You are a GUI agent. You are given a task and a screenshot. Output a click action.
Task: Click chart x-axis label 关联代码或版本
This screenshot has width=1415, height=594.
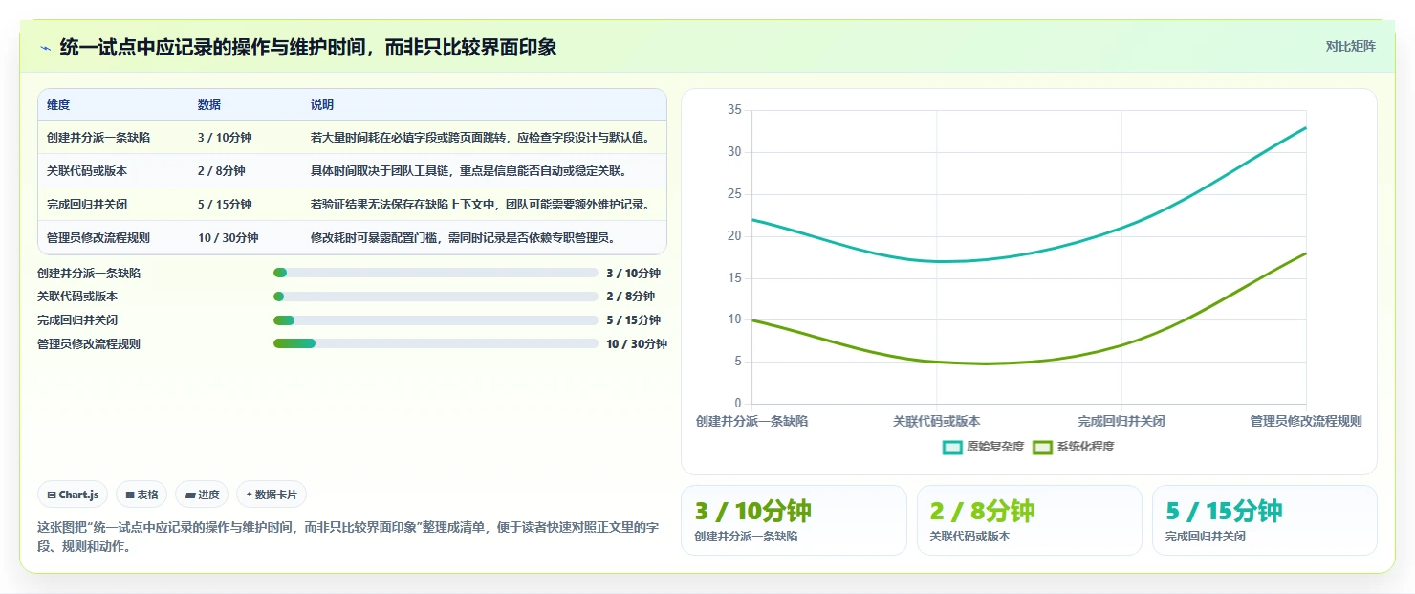(x=937, y=421)
